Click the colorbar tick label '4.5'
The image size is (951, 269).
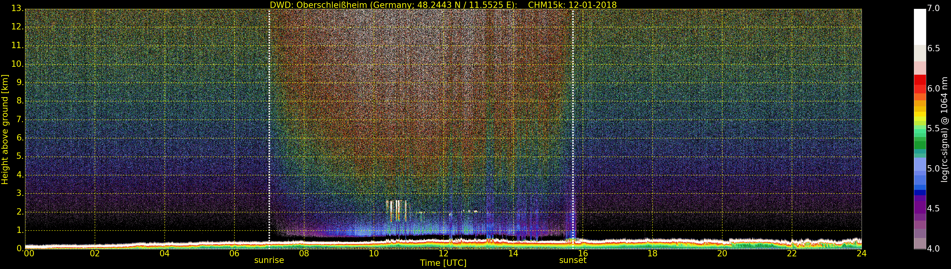click(x=934, y=209)
